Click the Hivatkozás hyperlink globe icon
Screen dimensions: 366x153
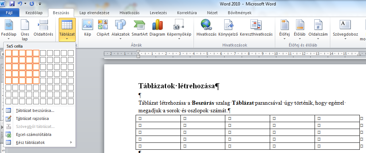(x=206, y=25)
